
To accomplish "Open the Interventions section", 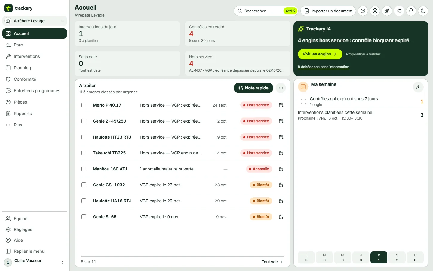I will tap(35, 56).
